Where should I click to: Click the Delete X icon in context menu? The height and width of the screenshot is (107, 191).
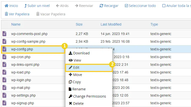click(x=70, y=103)
